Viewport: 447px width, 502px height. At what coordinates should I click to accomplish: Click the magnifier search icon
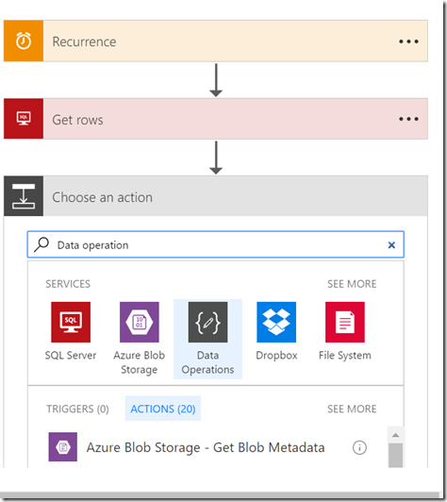41,244
